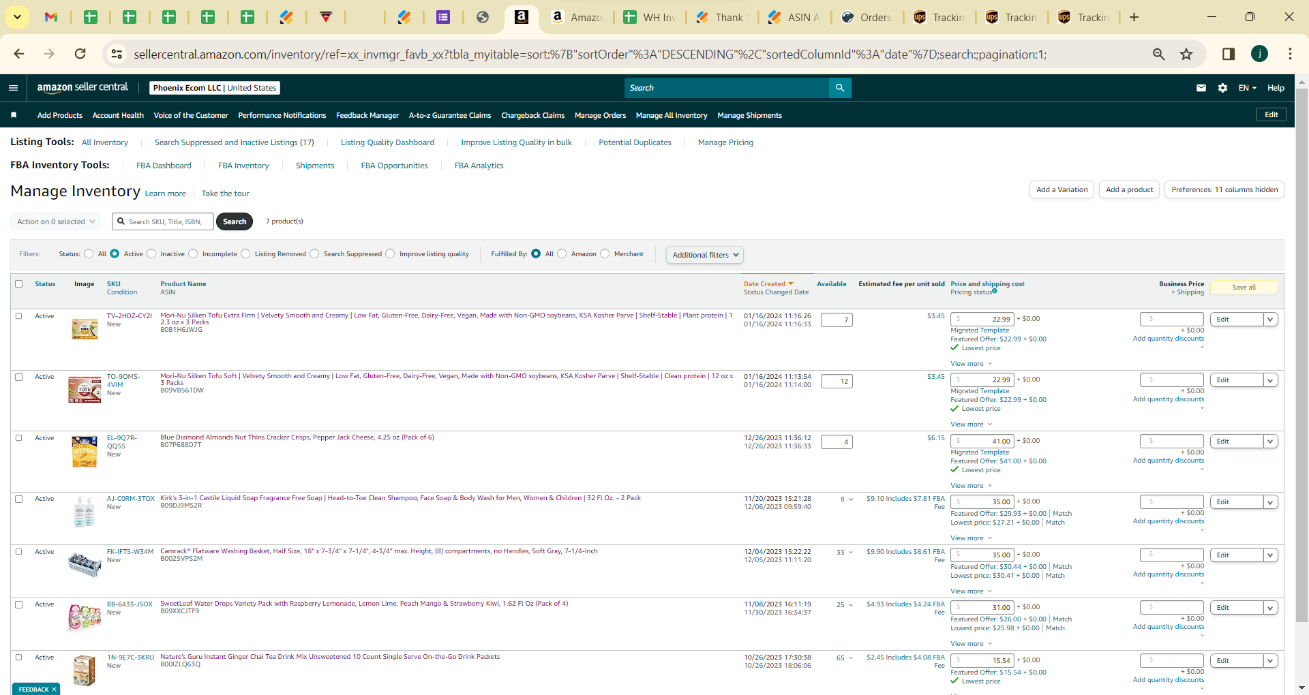The height and width of the screenshot is (695, 1309).
Task: Click the Amazon Seller Central logo
Action: 82,87
